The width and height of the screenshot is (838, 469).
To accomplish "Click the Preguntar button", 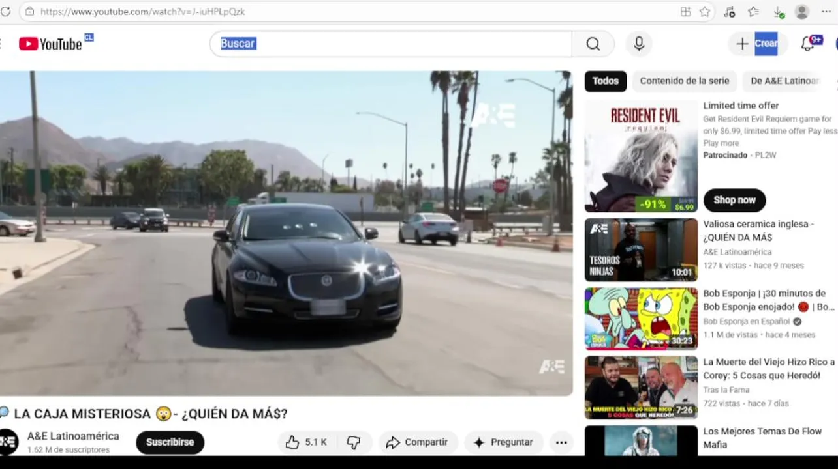I will pyautogui.click(x=503, y=442).
